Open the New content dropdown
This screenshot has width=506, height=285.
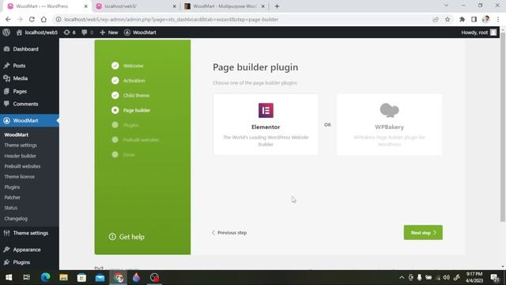coord(109,32)
